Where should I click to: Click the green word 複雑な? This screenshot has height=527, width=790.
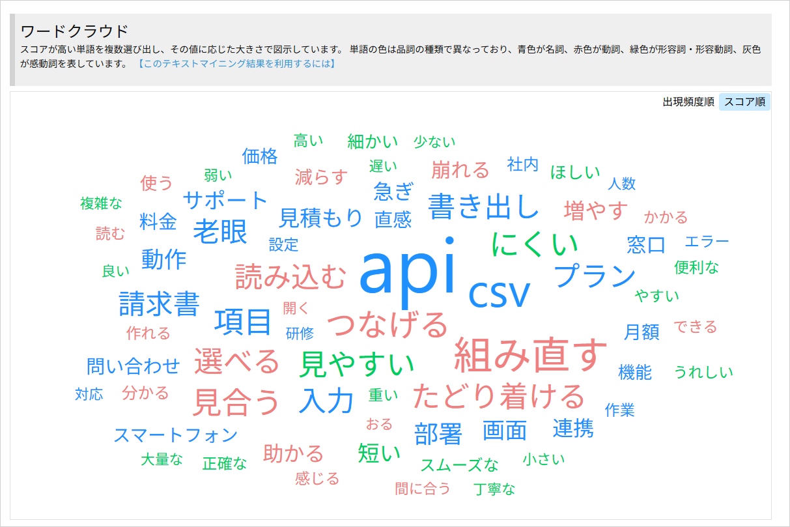(101, 203)
